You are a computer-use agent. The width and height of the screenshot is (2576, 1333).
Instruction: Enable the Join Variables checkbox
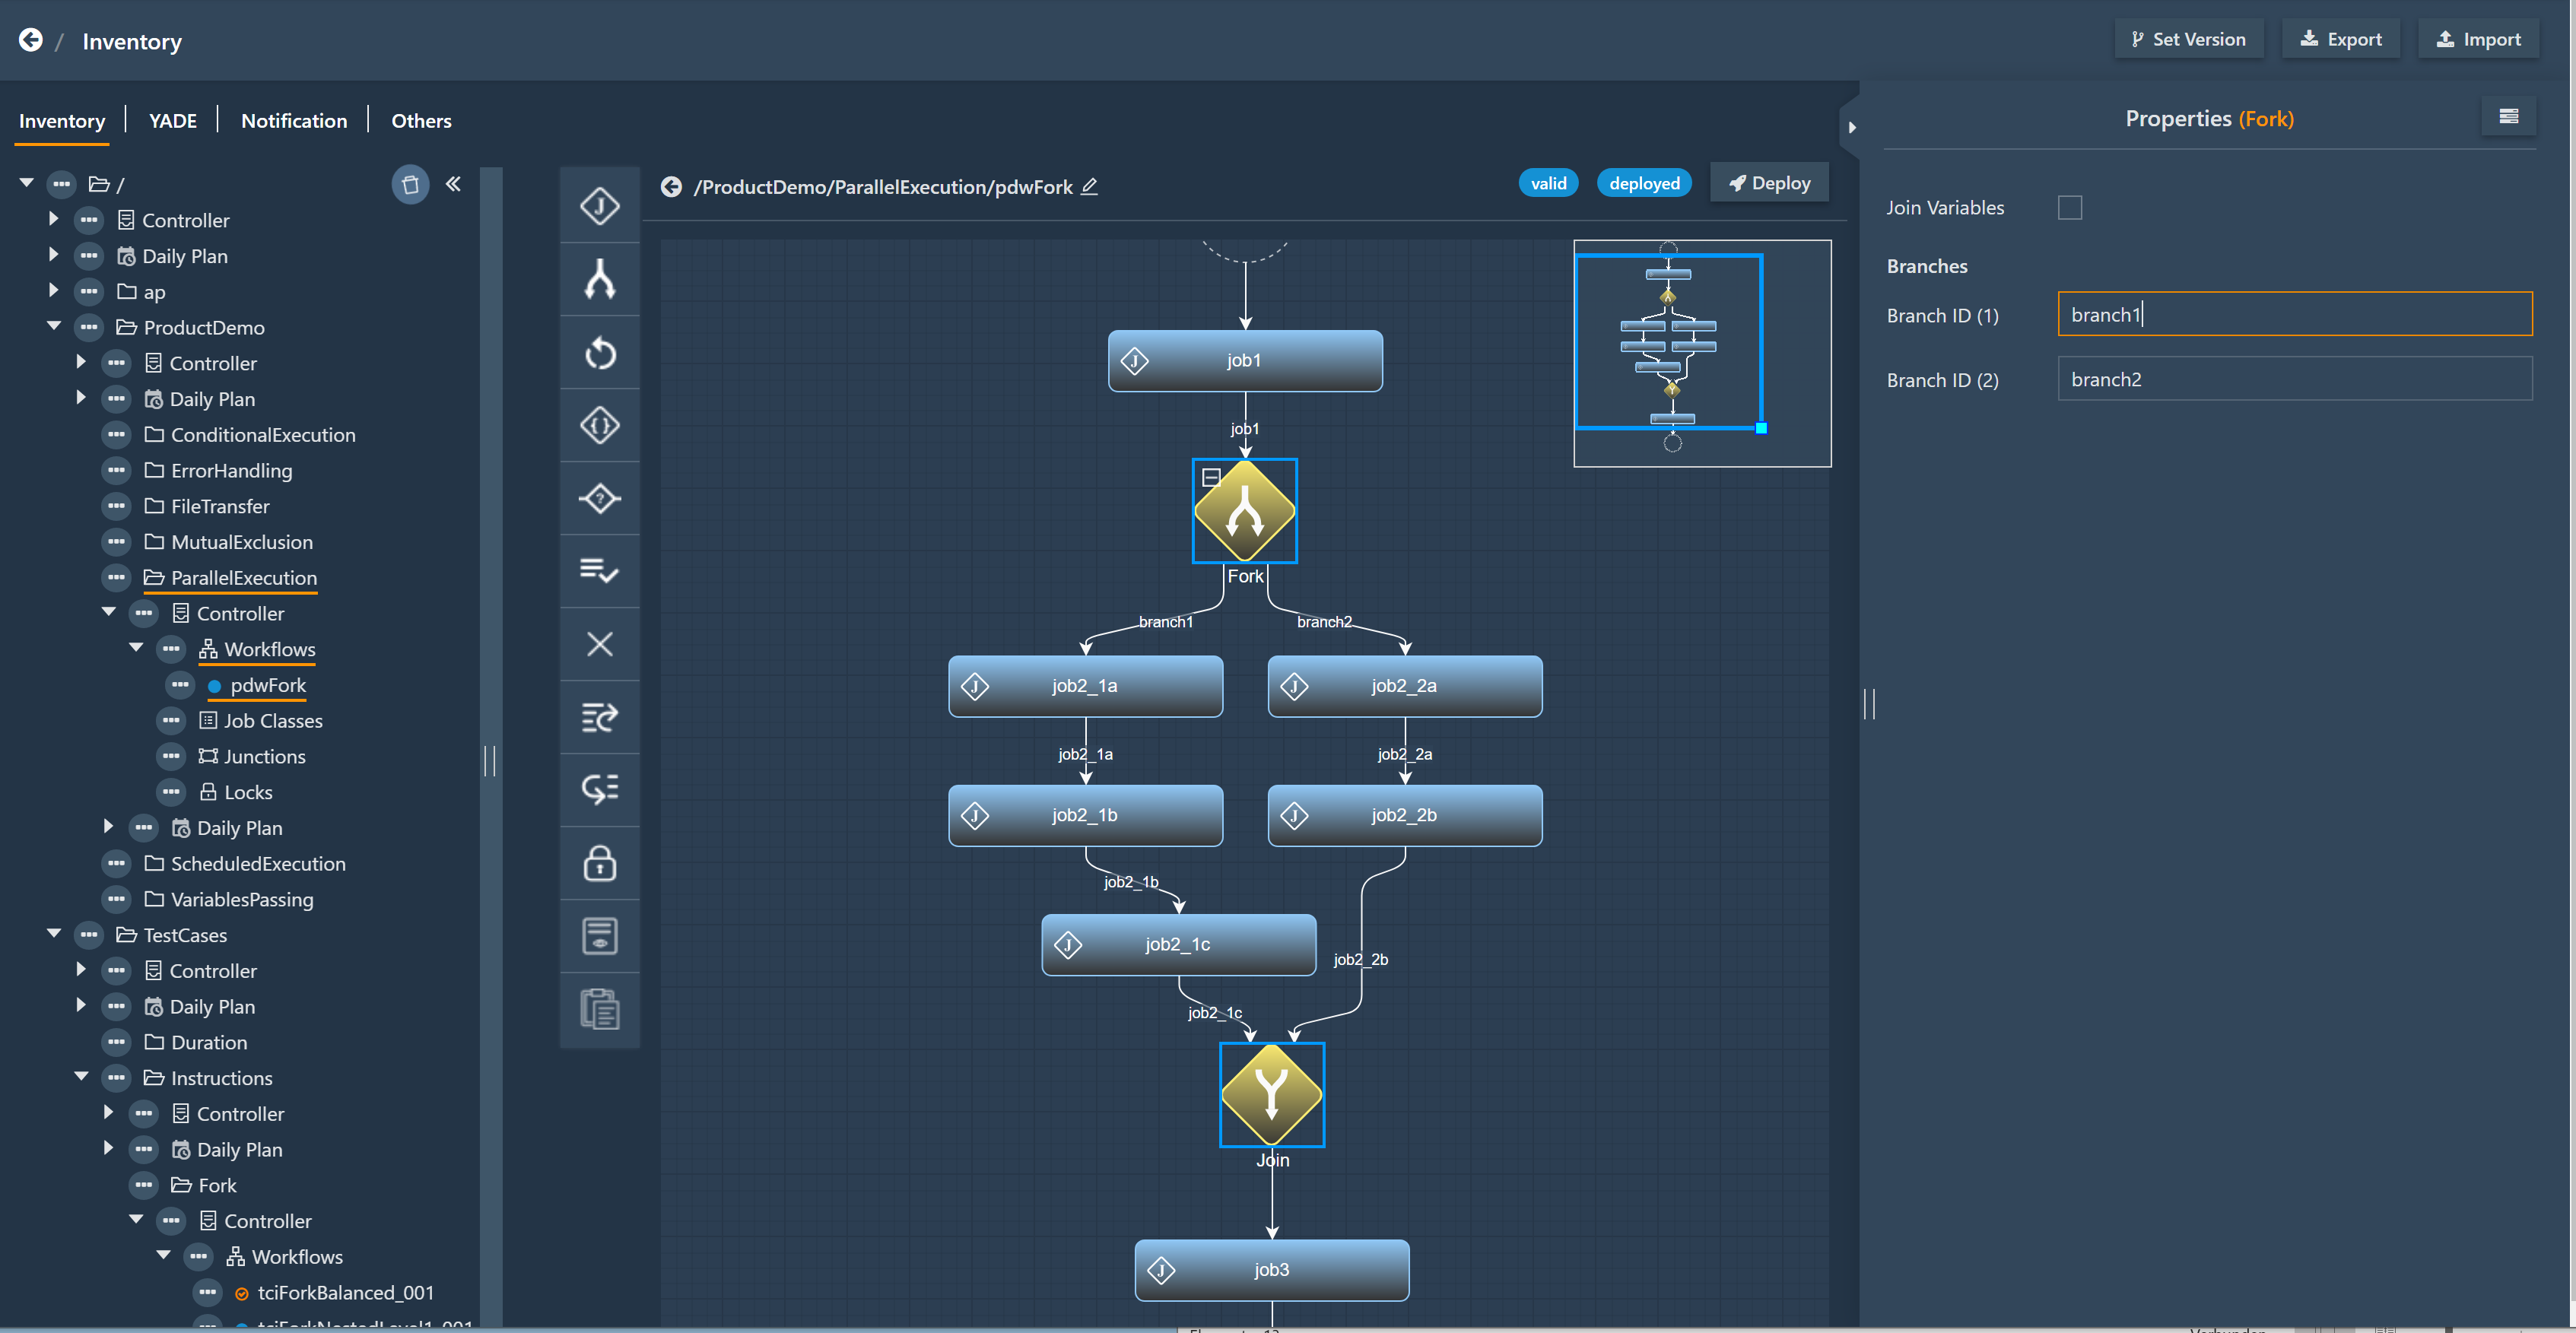coord(2070,207)
